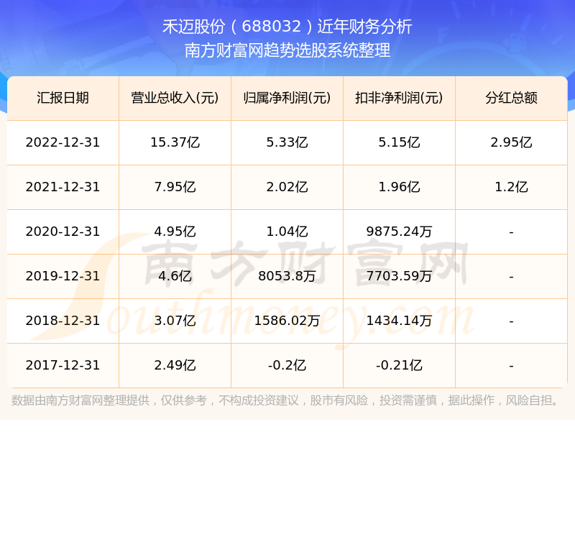Select the -0.2亿 net profit cell
Screen dimensions: 575x545
287,366
